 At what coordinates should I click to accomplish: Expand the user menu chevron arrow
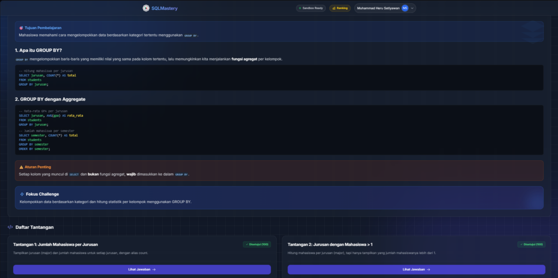(412, 8)
